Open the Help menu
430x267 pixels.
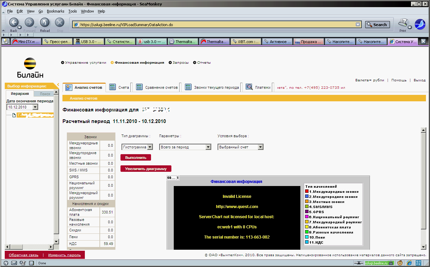pyautogui.click(x=101, y=11)
